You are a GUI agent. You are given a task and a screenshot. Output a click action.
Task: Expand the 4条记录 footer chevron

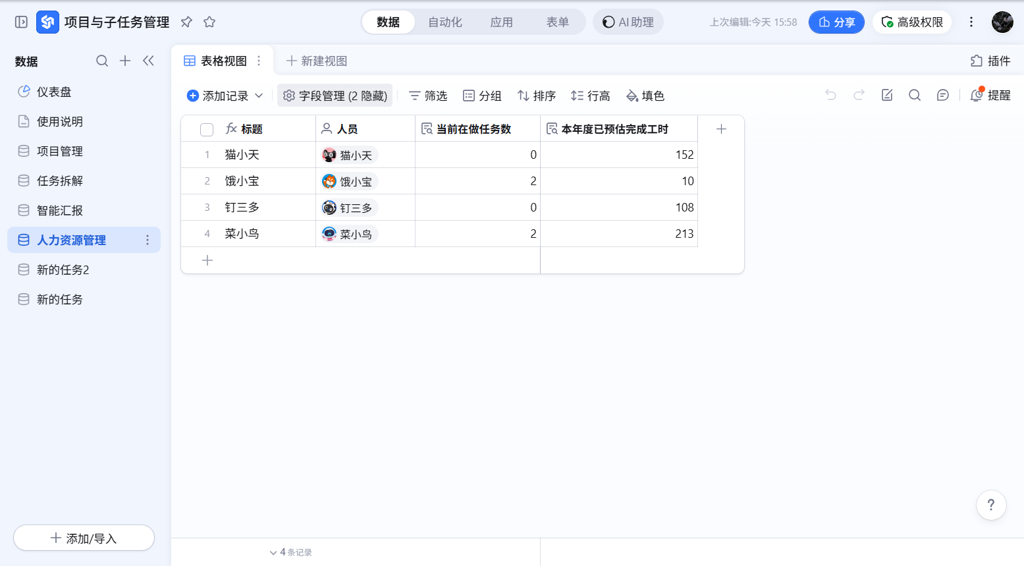coord(273,552)
